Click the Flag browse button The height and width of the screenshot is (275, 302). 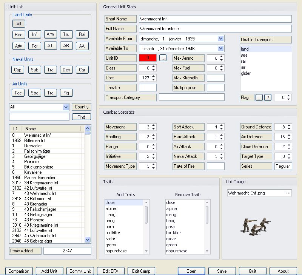point(259,97)
